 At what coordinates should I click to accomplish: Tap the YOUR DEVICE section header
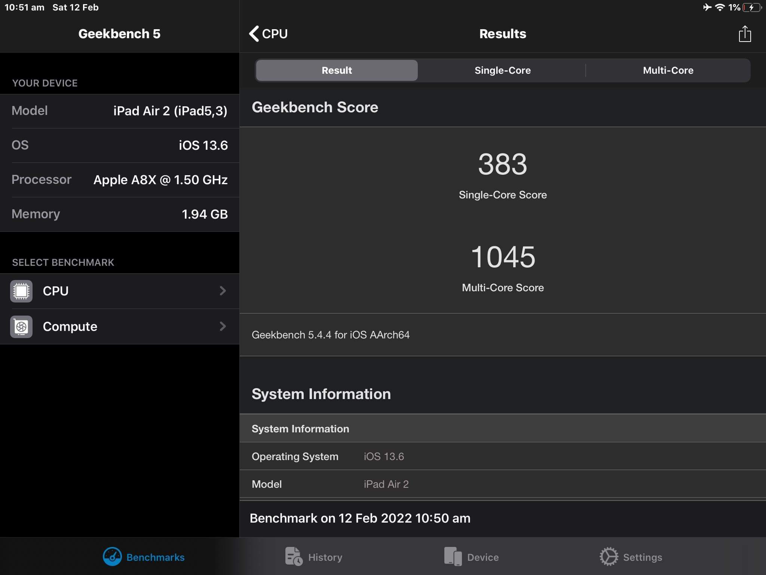[45, 83]
